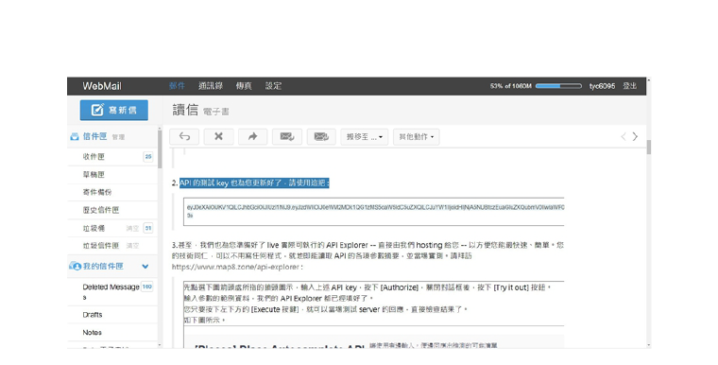Click the highlighted 'API 的測試 key' line
Image resolution: width=718 pixels, height=365 pixels.
[x=254, y=182]
